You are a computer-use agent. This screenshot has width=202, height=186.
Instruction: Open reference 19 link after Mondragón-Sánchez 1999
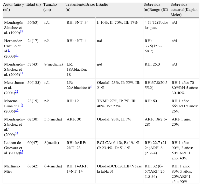tap(22, 31)
